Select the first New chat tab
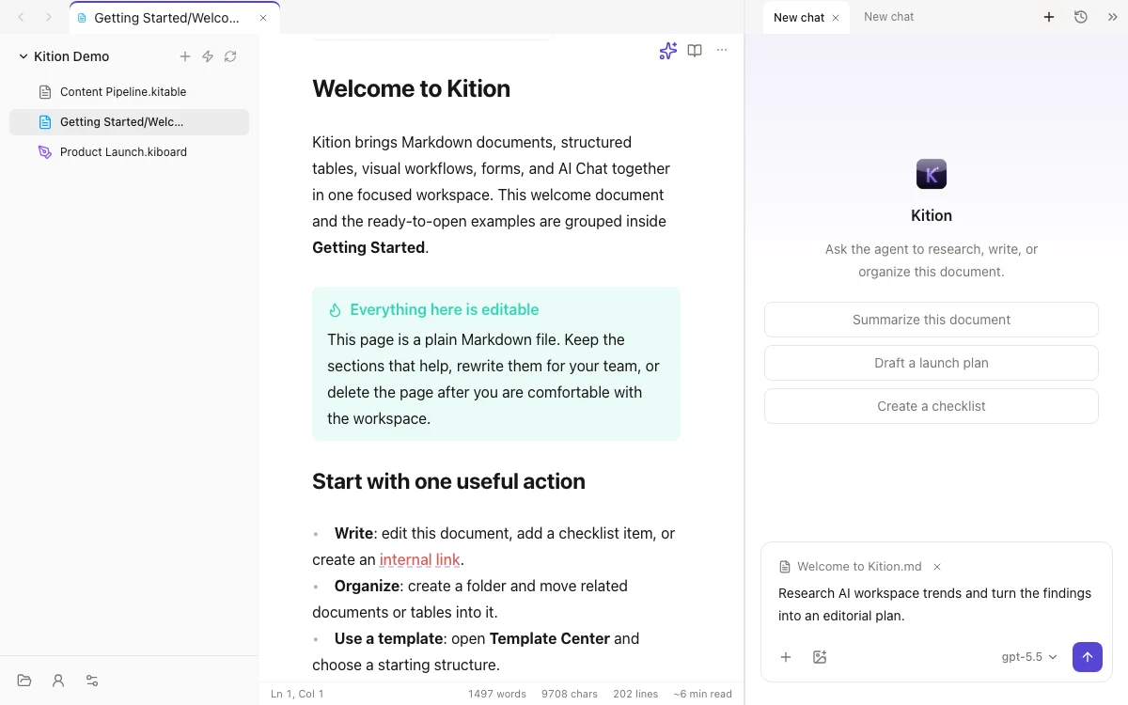The image size is (1128, 705). 799,18
